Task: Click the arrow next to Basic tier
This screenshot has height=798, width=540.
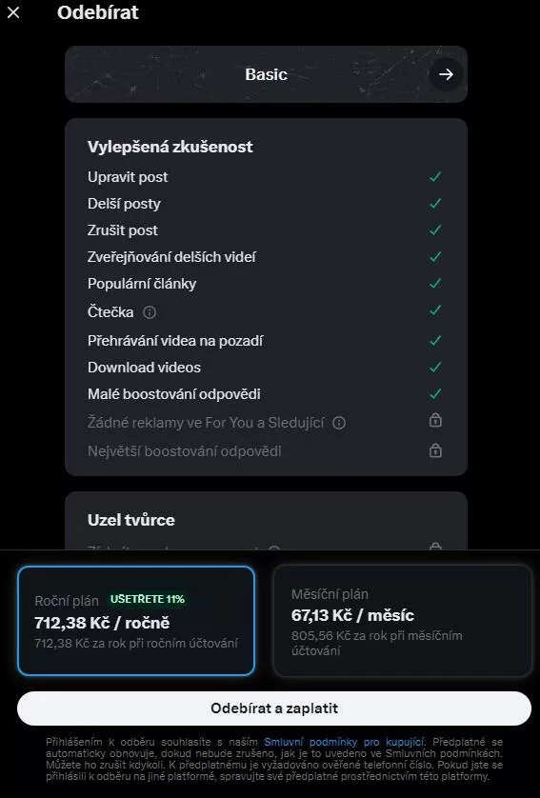Action: 446,74
